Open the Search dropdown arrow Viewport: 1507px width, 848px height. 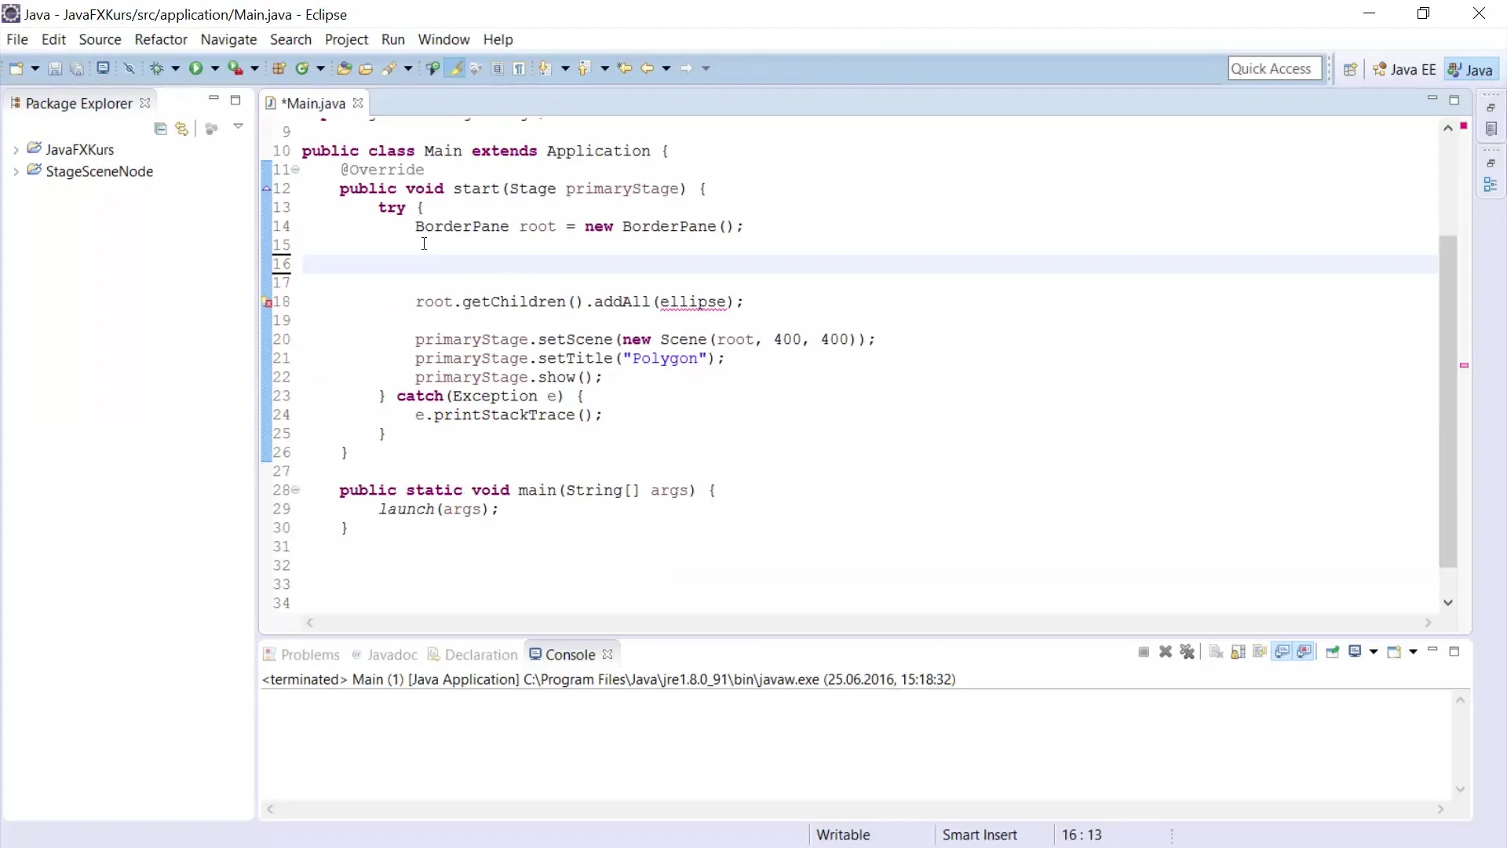coord(408,68)
